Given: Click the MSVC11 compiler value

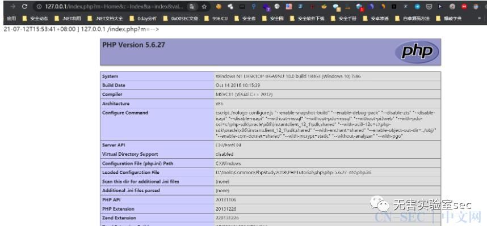Looking at the screenshot, I should 244,94.
